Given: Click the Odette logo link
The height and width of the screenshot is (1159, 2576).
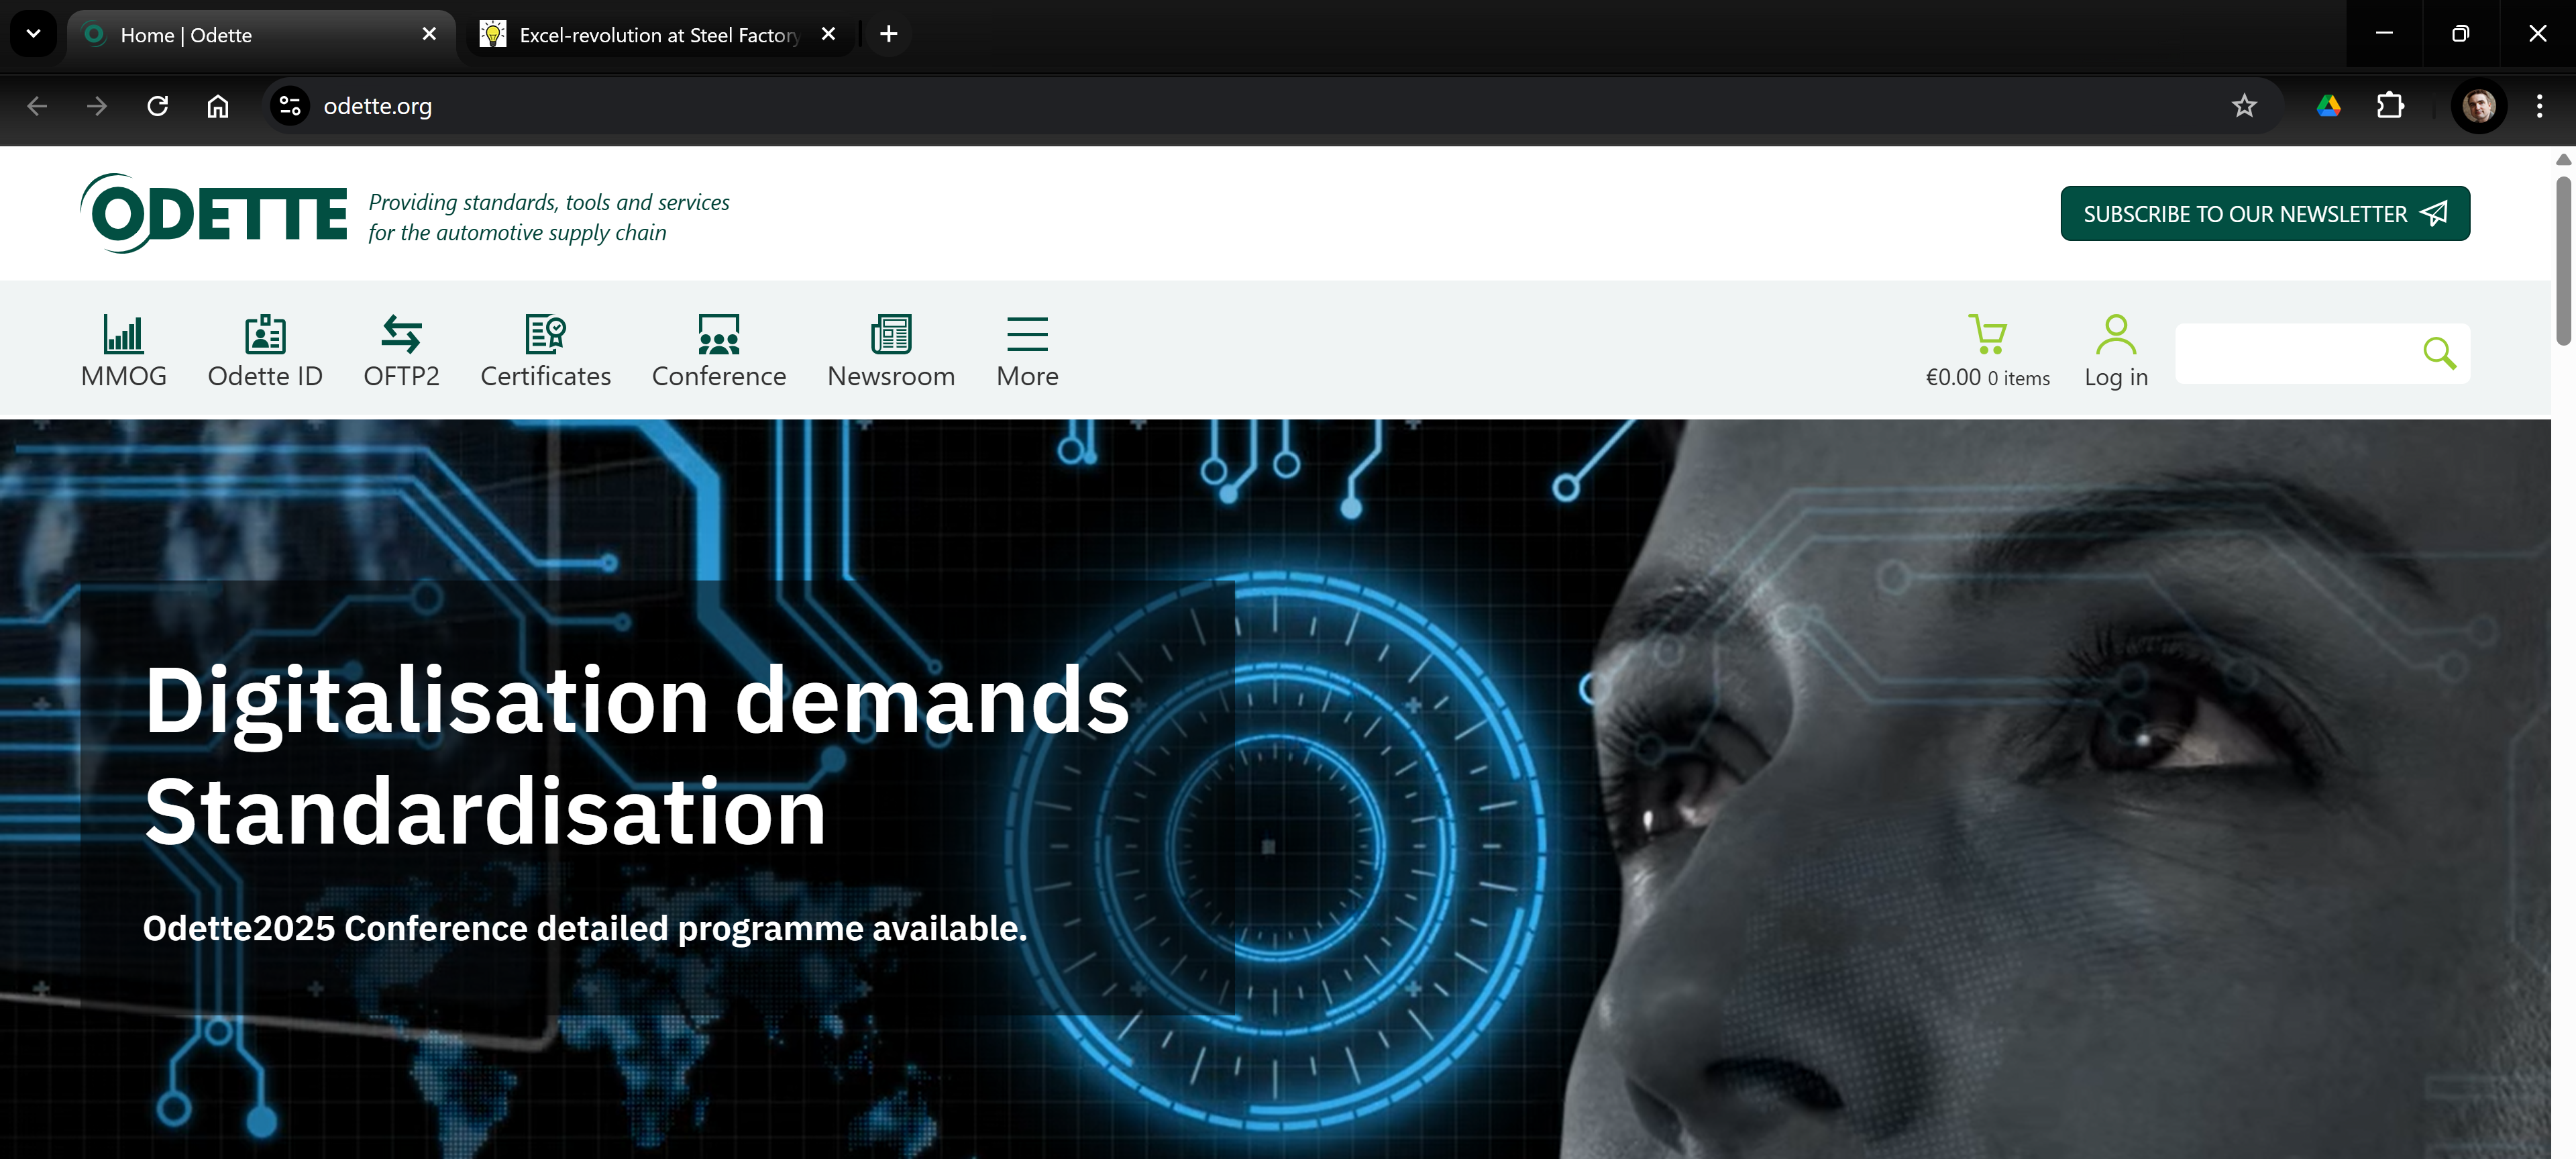Looking at the screenshot, I should [214, 214].
